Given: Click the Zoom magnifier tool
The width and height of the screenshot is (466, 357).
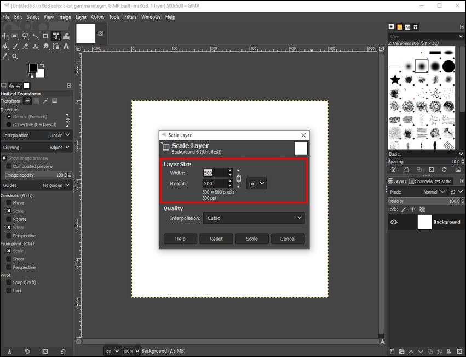Looking at the screenshot, I should 15,56.
